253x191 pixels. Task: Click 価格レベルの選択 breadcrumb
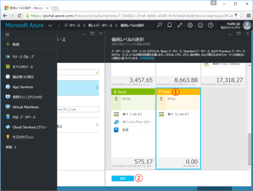tap(132, 25)
